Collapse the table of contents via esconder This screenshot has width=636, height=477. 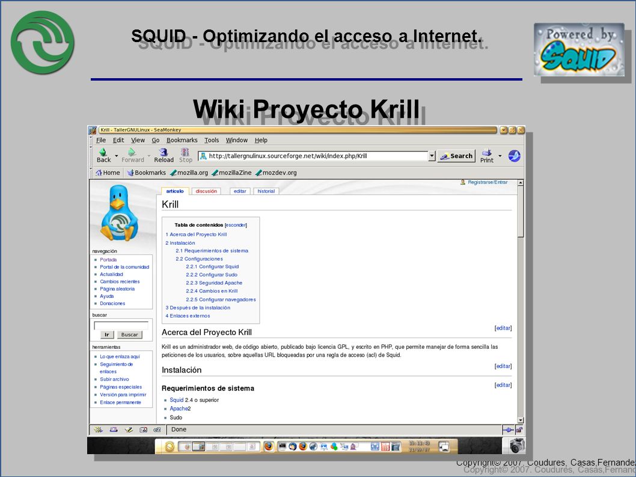tap(235, 225)
